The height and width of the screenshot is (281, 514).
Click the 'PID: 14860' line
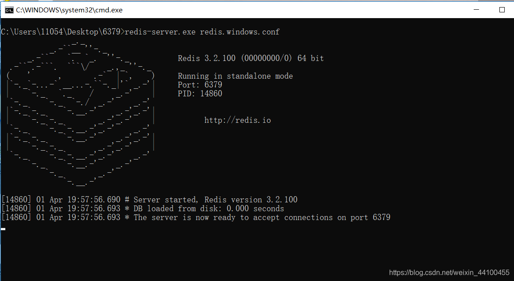[x=200, y=94]
